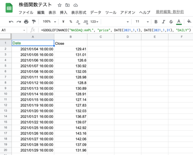This screenshot has height=155, width=193.
Task: Select cell with value 129.41
Action: (71, 49)
